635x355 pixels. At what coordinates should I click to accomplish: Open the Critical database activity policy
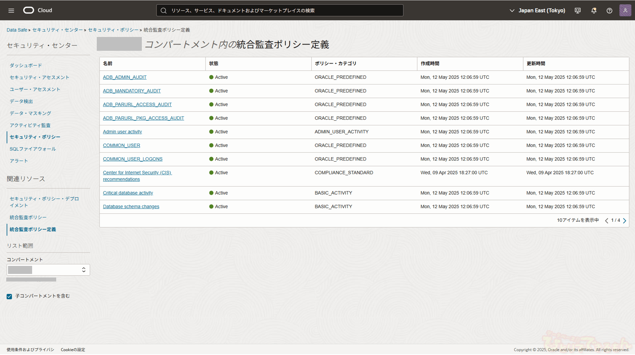click(x=128, y=193)
